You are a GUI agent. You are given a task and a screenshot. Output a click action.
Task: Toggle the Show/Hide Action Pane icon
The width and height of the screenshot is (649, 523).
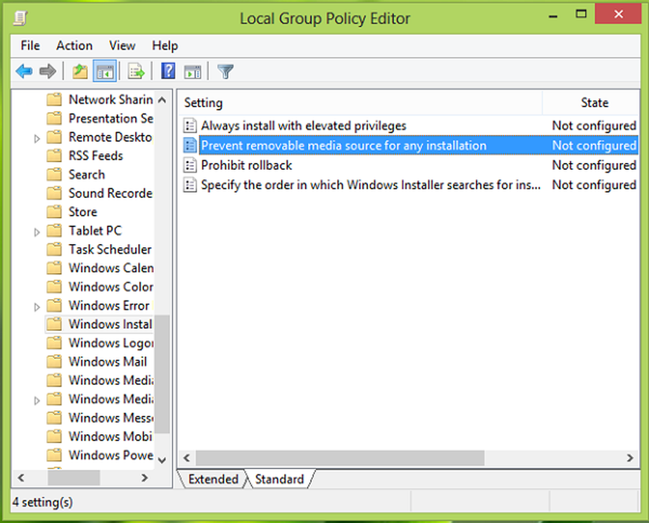pyautogui.click(x=192, y=71)
